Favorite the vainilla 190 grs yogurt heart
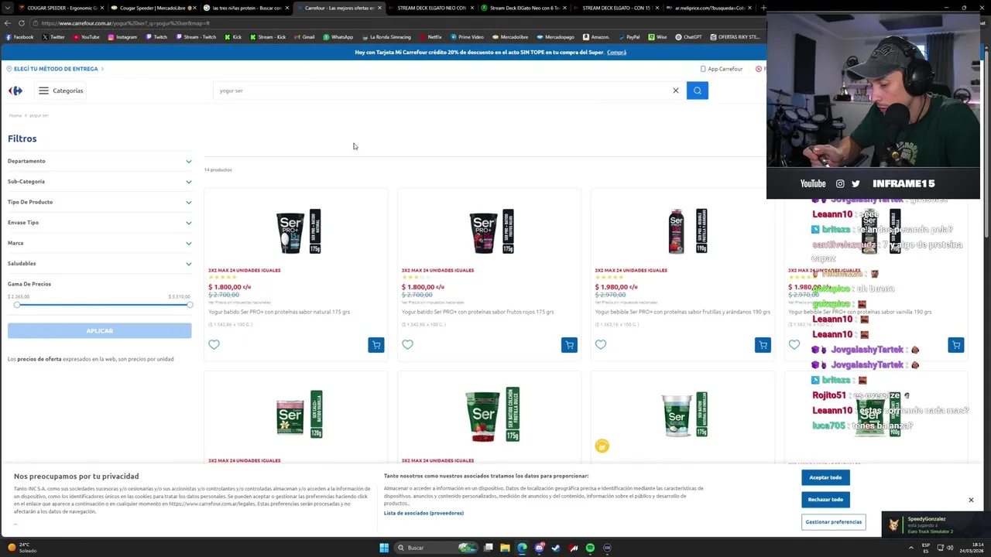991x557 pixels. click(x=794, y=345)
